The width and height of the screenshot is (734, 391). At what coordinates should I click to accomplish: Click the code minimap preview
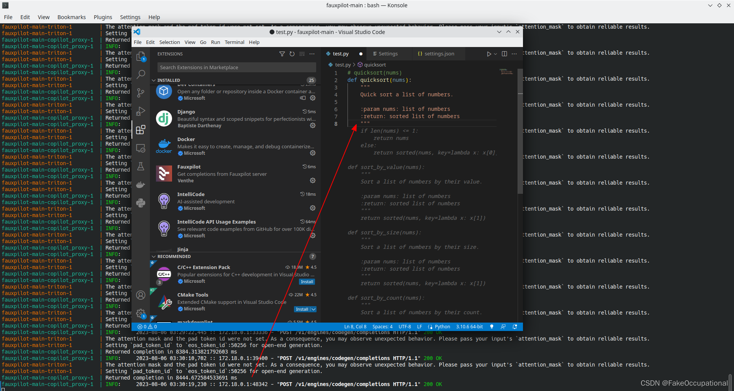point(507,72)
